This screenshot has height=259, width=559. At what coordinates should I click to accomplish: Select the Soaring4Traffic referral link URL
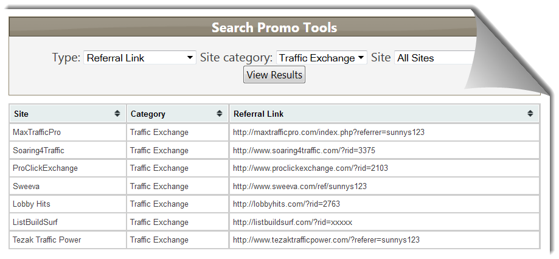click(304, 150)
